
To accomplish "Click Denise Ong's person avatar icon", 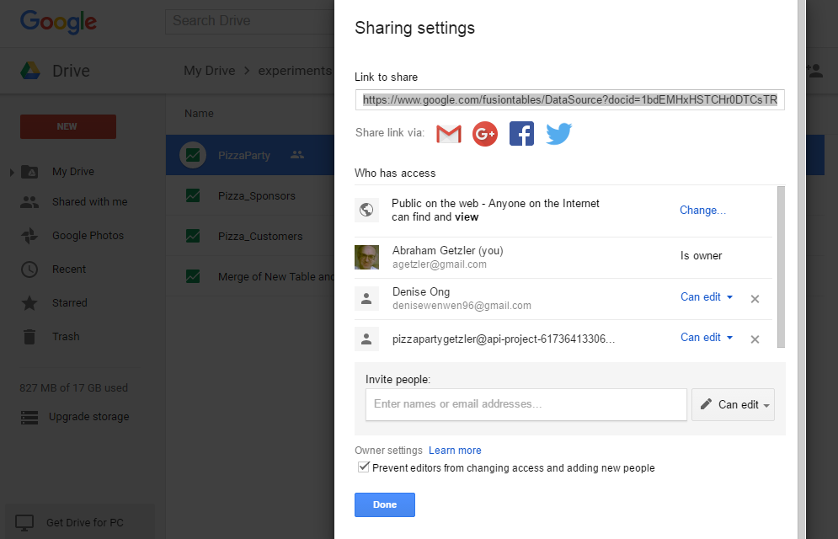I will coord(366,298).
